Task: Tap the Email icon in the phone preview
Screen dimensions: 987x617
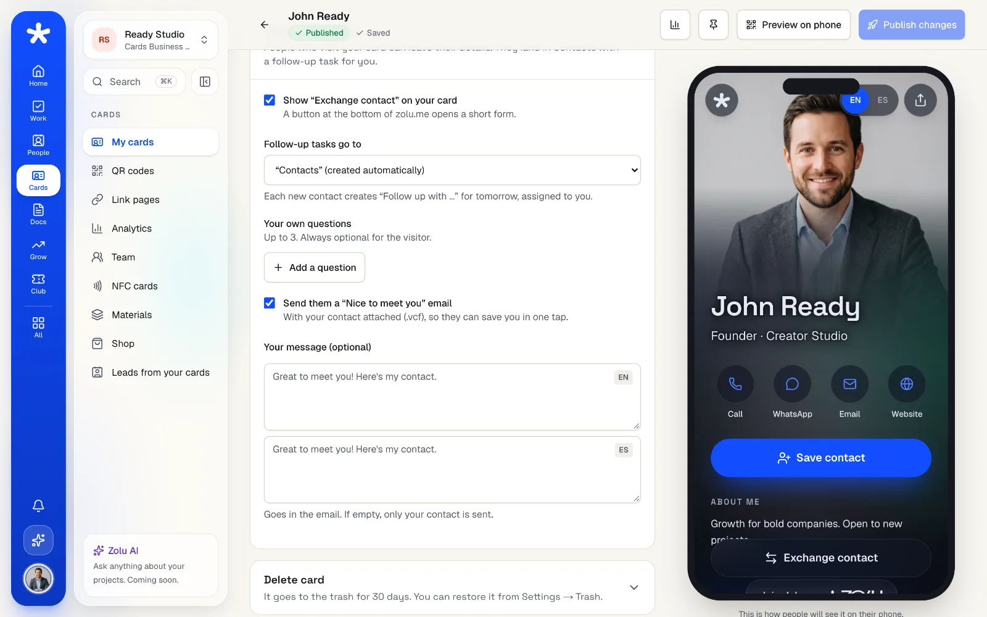Action: [x=849, y=384]
